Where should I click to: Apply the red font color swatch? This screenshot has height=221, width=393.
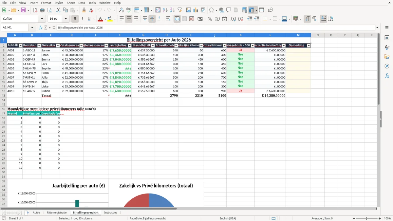101,19
